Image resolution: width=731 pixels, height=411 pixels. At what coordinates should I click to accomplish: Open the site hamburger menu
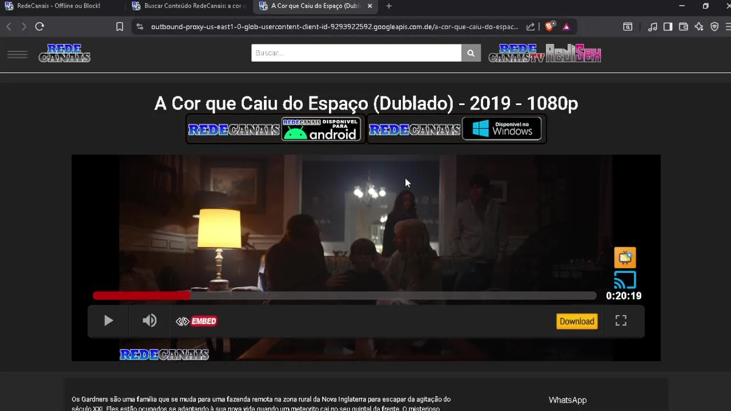coord(17,54)
